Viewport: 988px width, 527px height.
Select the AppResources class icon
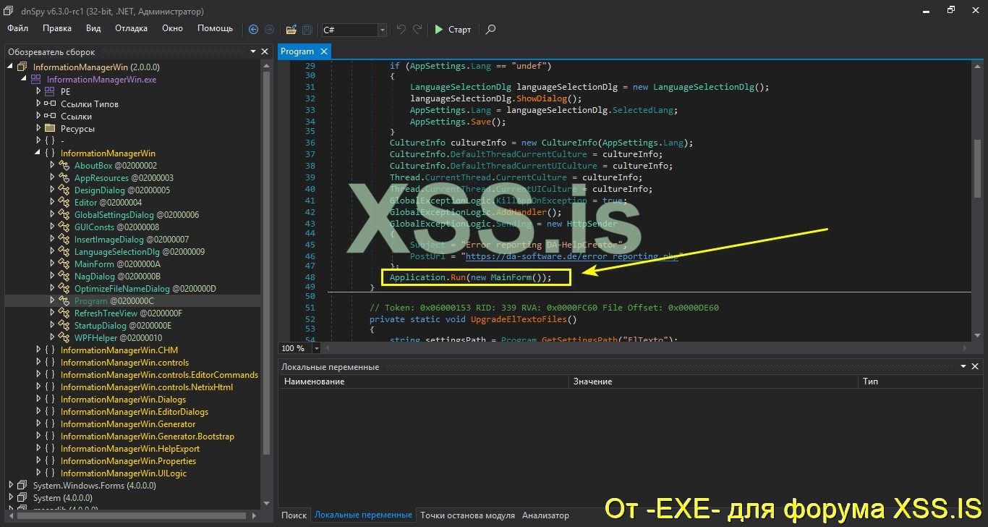(x=64, y=177)
